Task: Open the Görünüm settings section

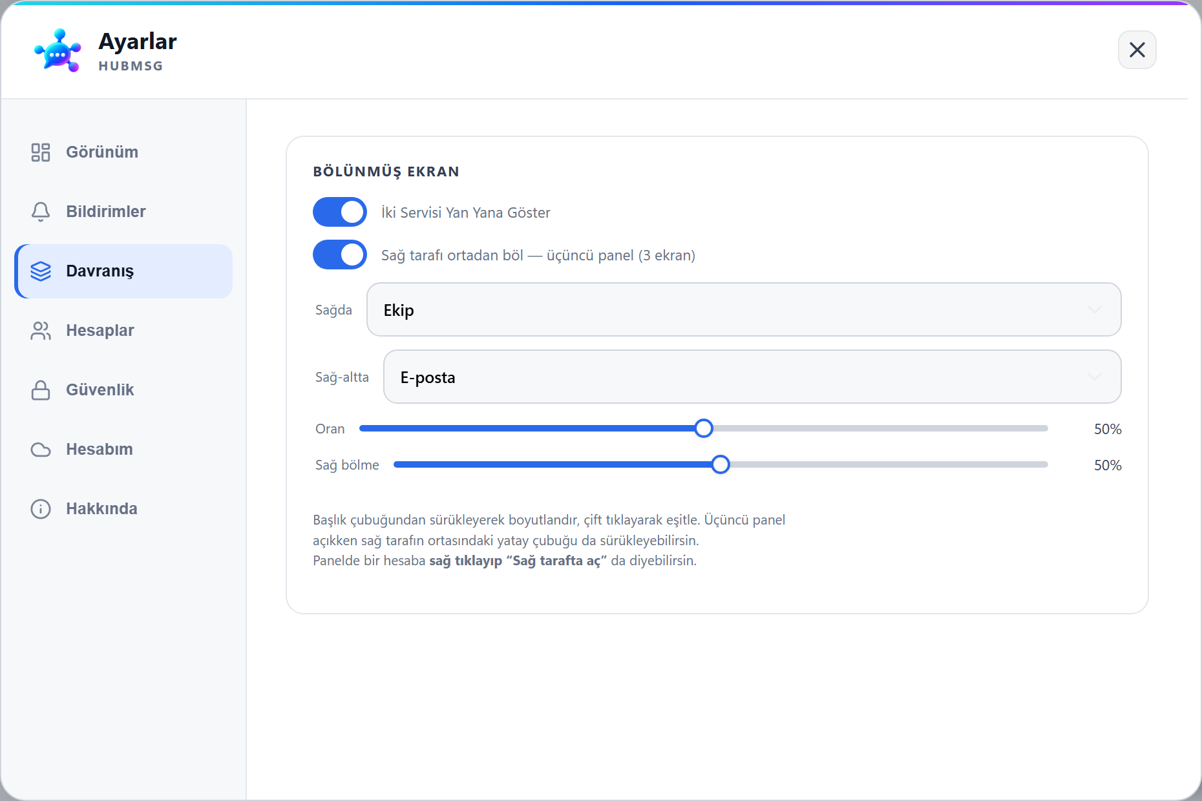Action: [x=123, y=152]
